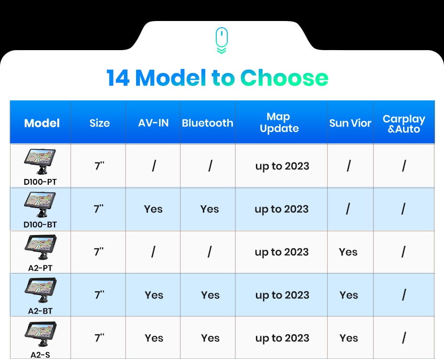The image size is (444, 359).
Task: Click the Size column header
Action: pyautogui.click(x=99, y=123)
